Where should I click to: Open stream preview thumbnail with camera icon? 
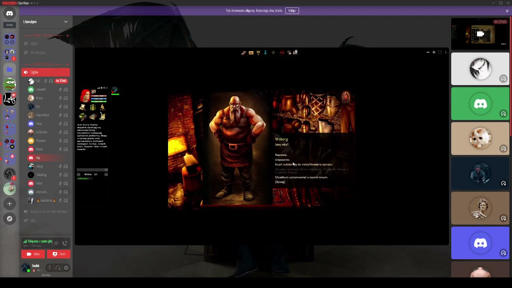click(x=480, y=34)
